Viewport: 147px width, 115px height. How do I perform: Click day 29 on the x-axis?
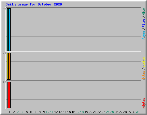(x=129, y=112)
